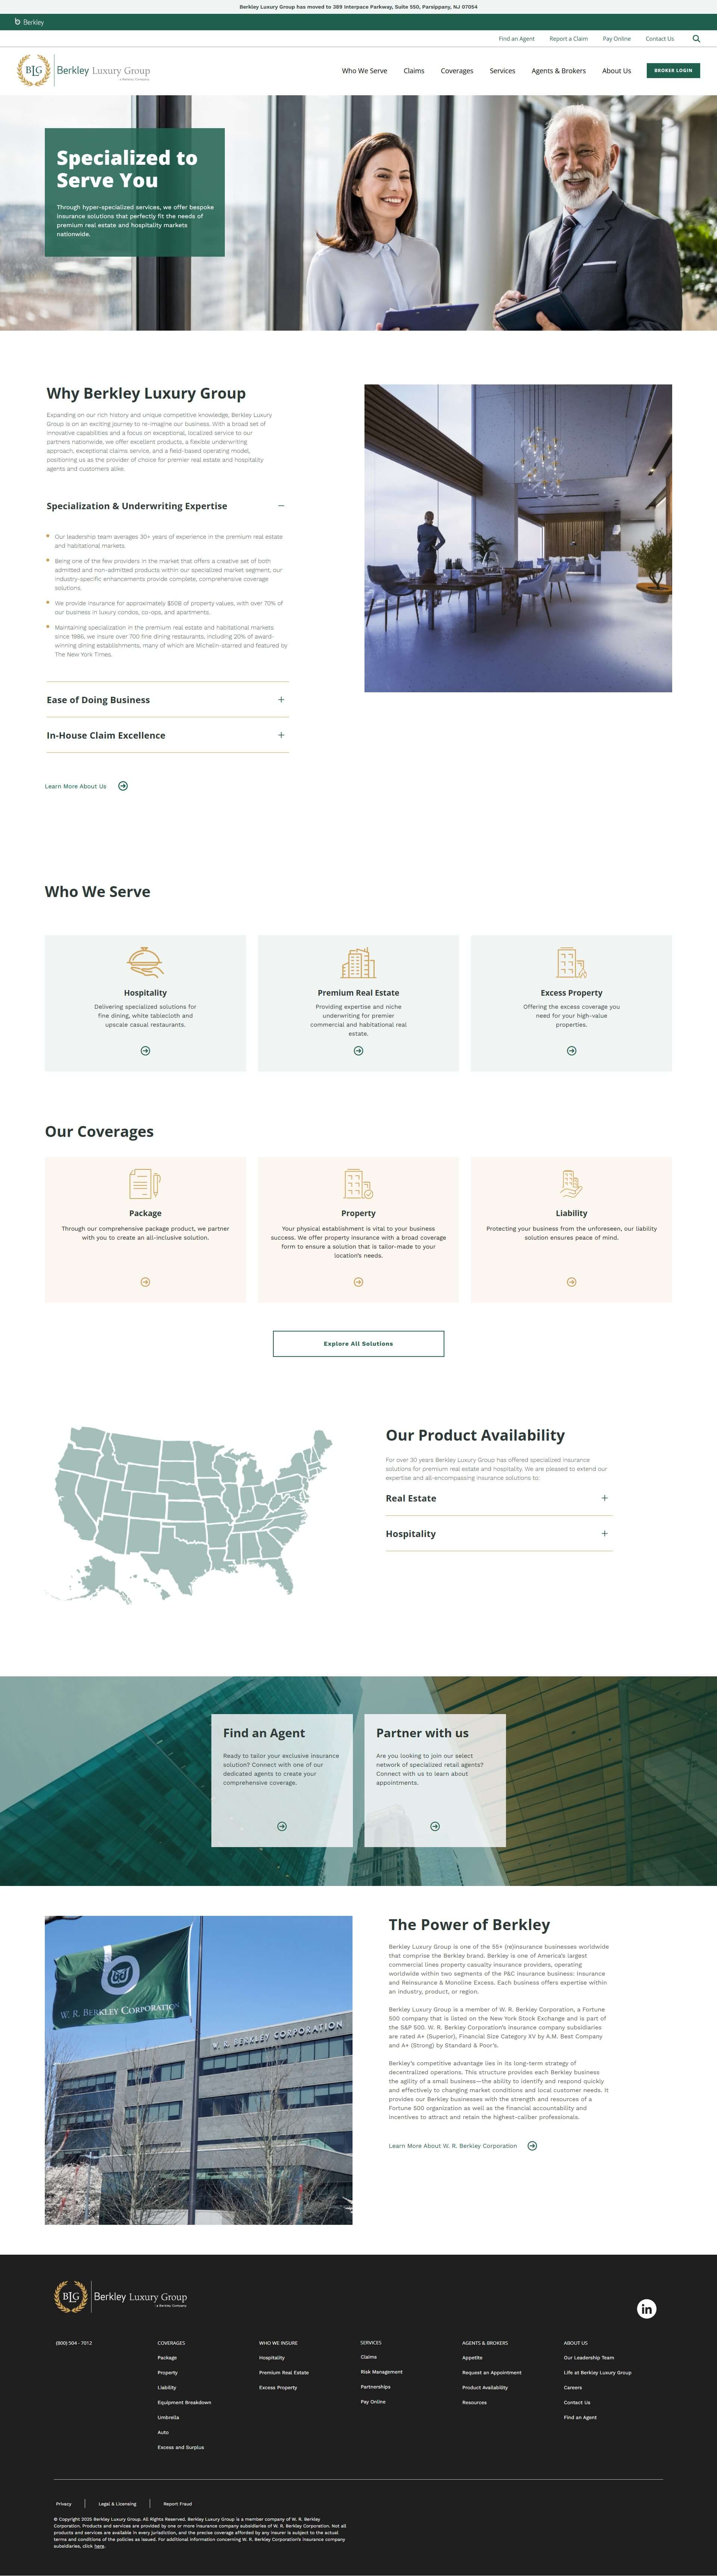Expand Hospitality product availability
The height and width of the screenshot is (2576, 717).
pos(604,1533)
